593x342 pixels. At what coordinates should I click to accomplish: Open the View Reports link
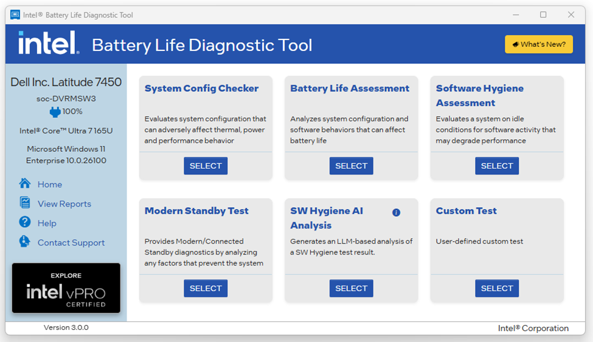(x=64, y=203)
